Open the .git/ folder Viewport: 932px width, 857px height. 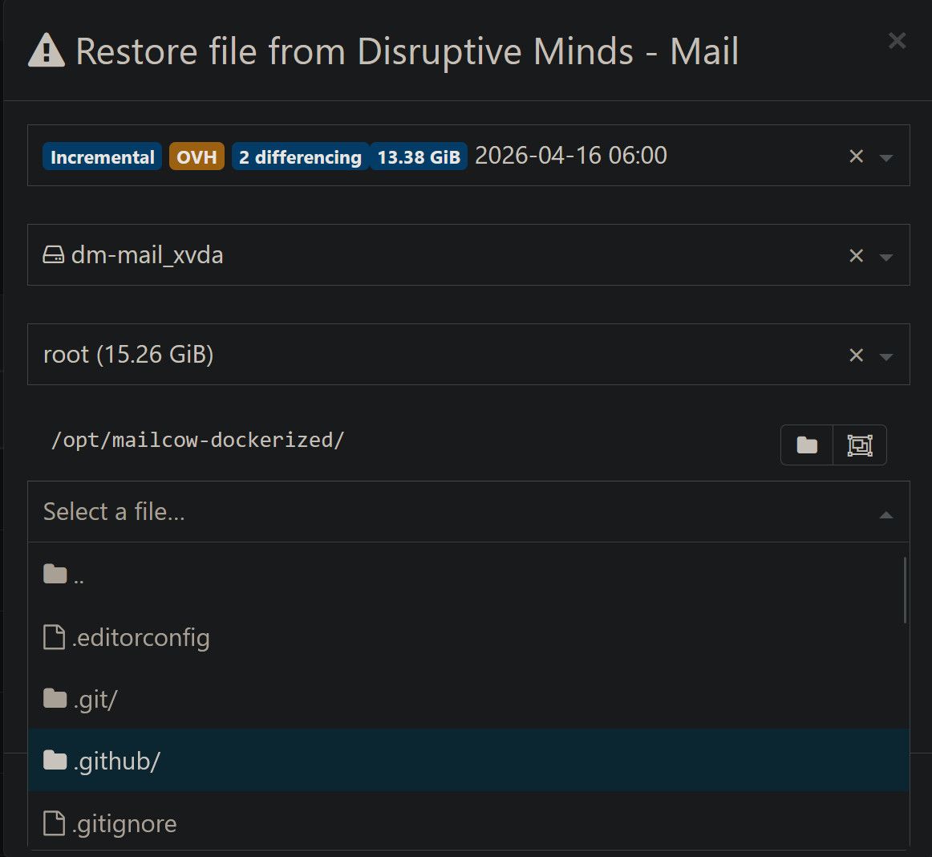95,700
